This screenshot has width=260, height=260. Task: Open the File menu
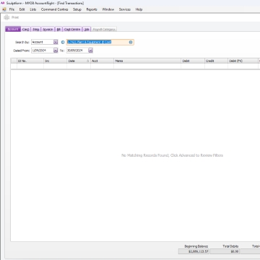12,9
